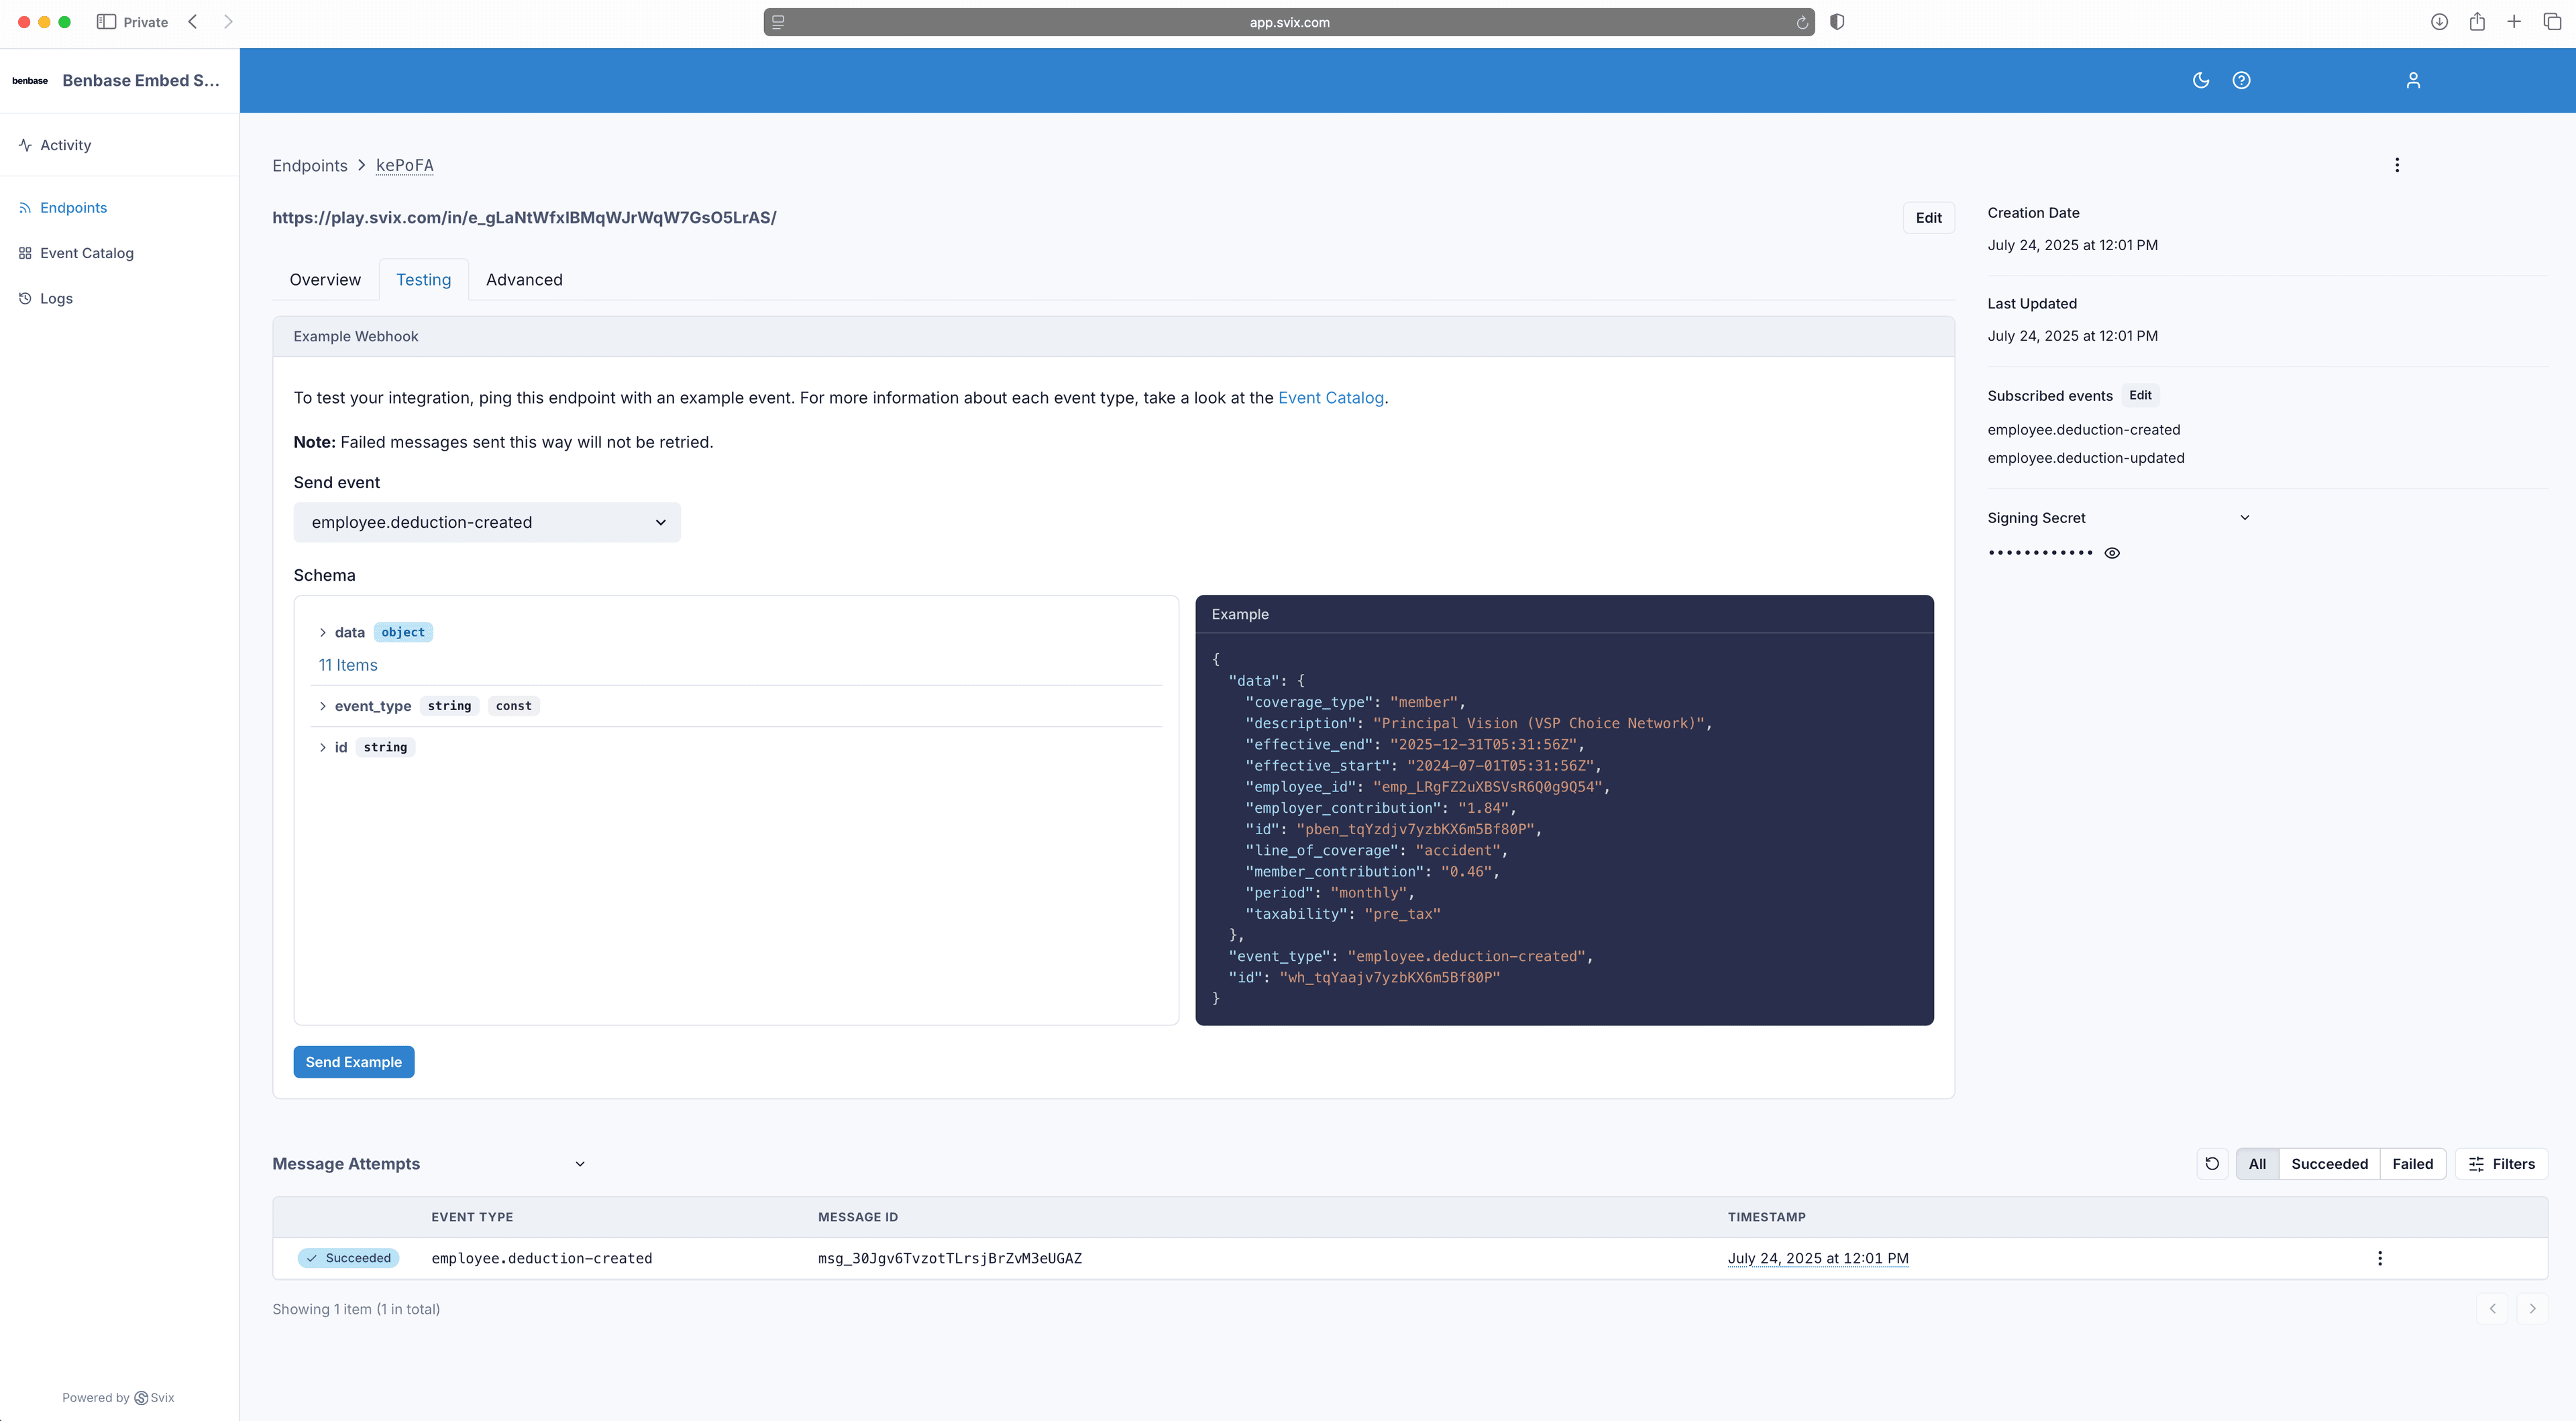
Task: Click the endpoint URL text
Action: point(524,218)
